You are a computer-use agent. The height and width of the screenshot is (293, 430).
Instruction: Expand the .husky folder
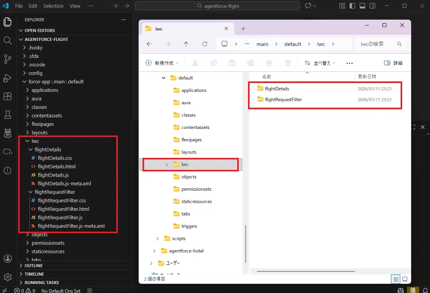pyautogui.click(x=24, y=47)
